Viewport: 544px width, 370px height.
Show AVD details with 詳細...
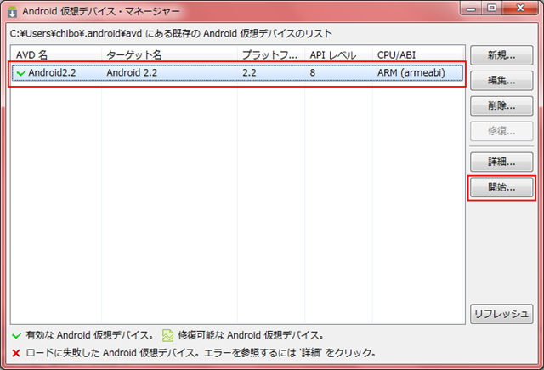tap(501, 162)
